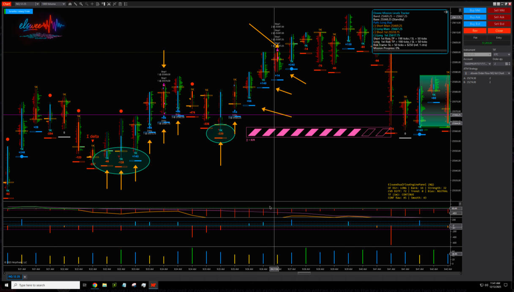The image size is (514, 292).
Task: Open File Explorer from the taskbar
Action: coord(104,285)
